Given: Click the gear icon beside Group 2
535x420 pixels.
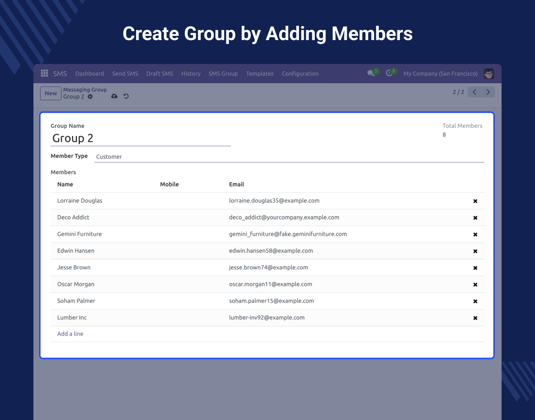Looking at the screenshot, I should [x=90, y=96].
